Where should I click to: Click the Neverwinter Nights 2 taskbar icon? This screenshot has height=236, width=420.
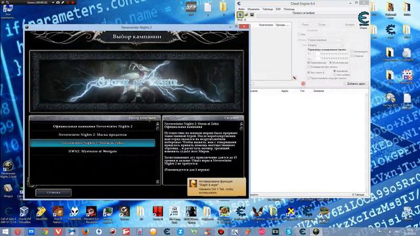click(316, 231)
